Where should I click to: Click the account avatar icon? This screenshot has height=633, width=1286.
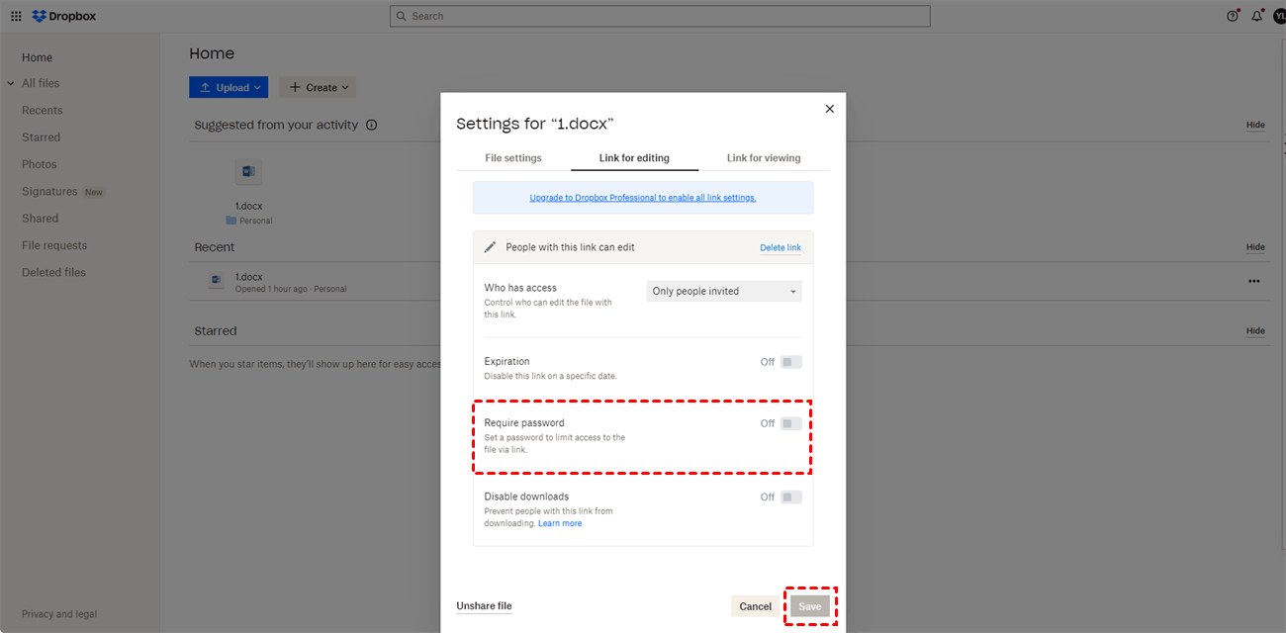tap(1279, 16)
